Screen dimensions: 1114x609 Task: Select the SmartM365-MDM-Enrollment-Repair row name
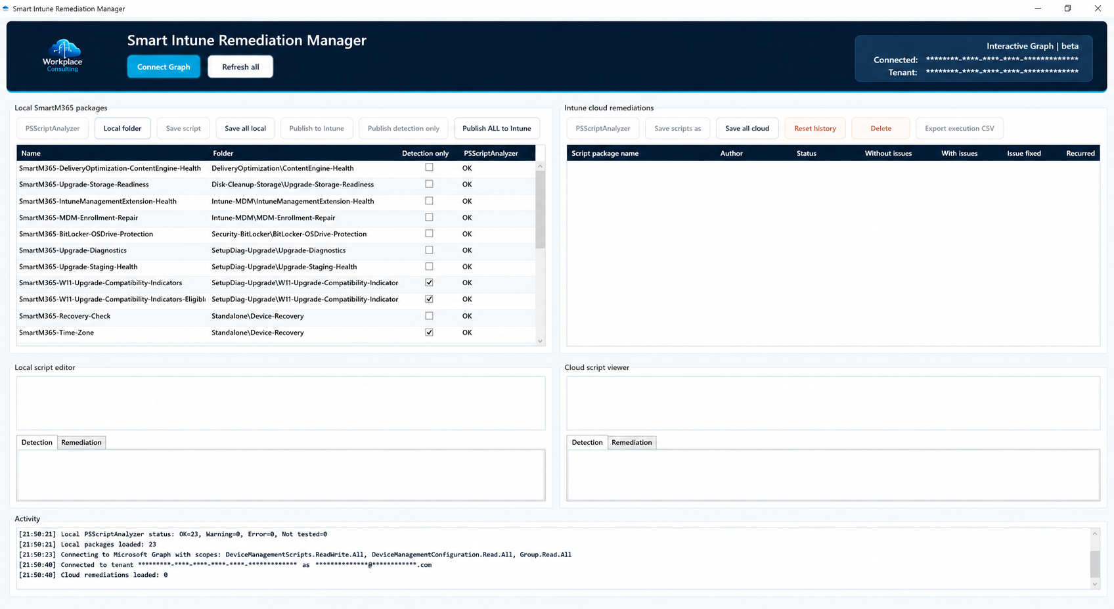78,217
